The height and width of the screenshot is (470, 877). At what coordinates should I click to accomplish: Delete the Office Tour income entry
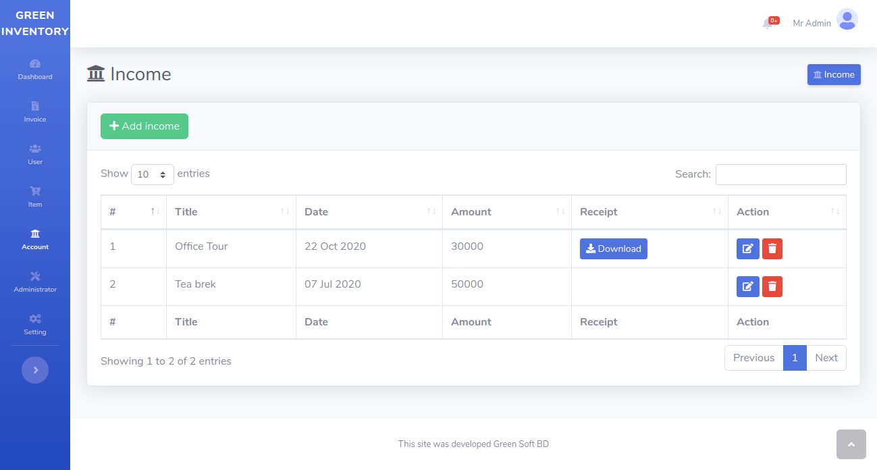pyautogui.click(x=772, y=249)
